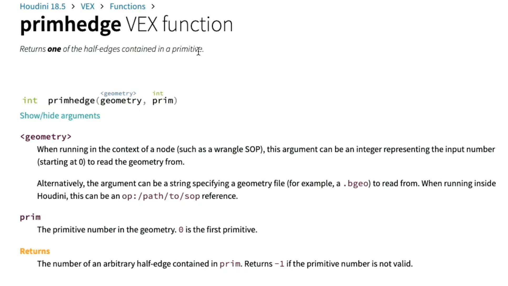
Task: Click the .bgeo inline code text
Action: pos(355,184)
